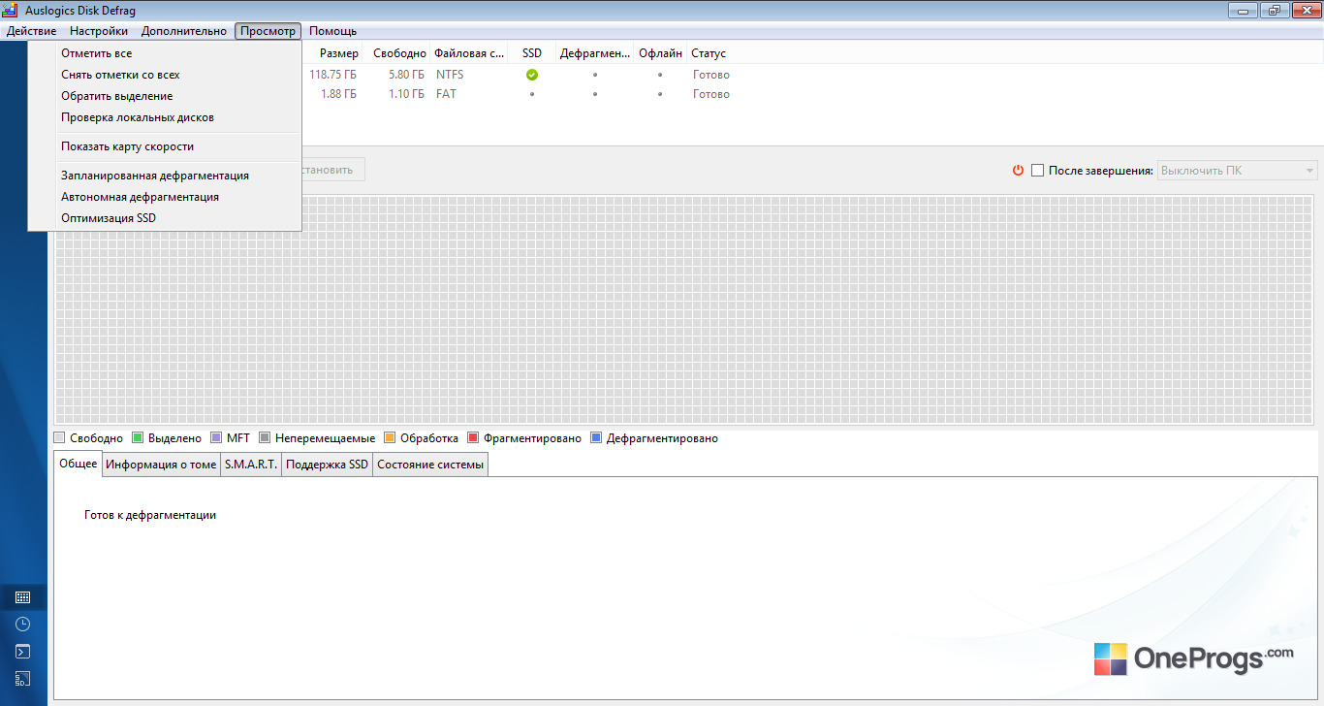Click the green 'Выделено' legend swatch
The height and width of the screenshot is (706, 1324).
[138, 438]
